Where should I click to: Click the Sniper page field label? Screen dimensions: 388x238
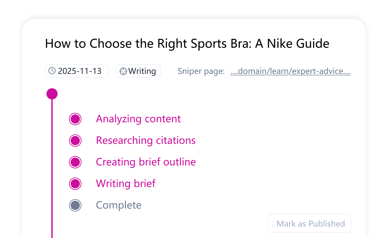[x=201, y=71]
